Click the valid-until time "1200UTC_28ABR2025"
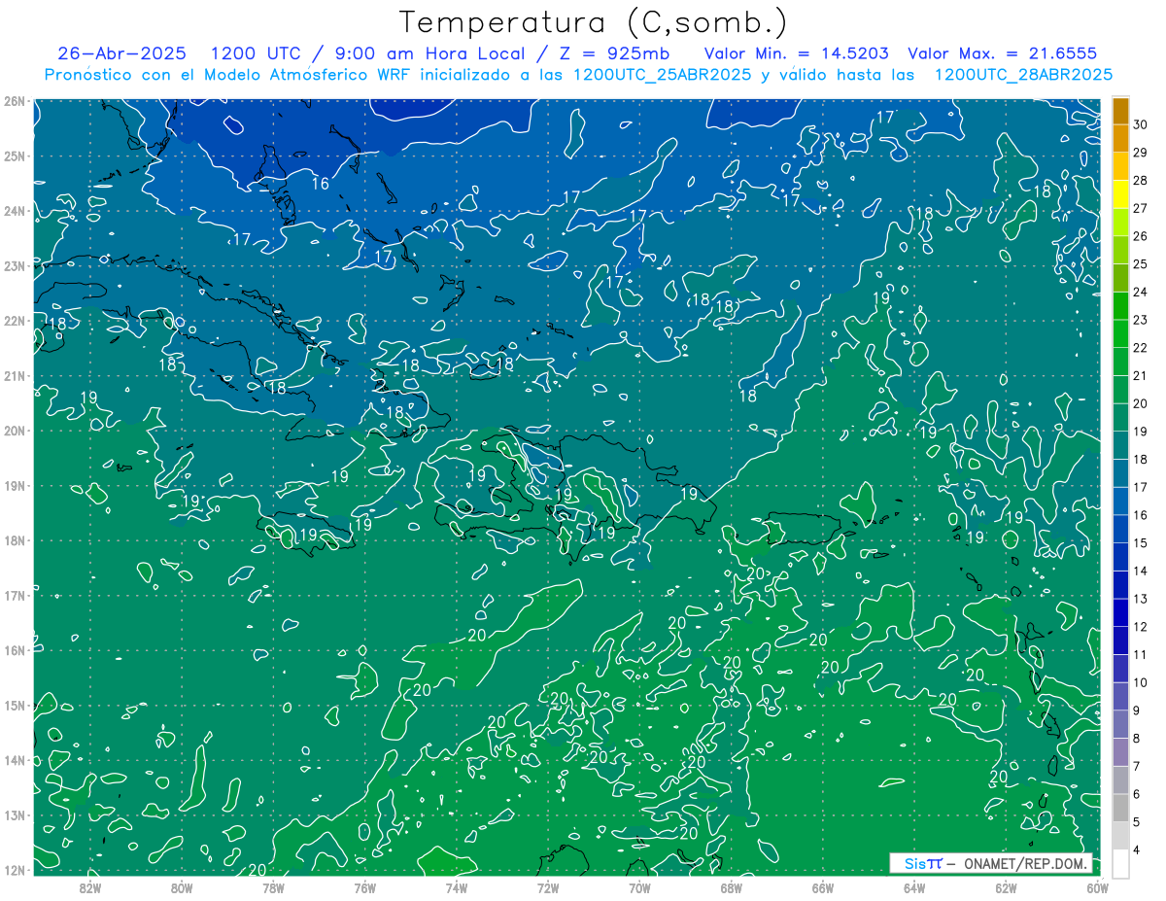Viewport: 1166px width, 901px height. [1023, 74]
